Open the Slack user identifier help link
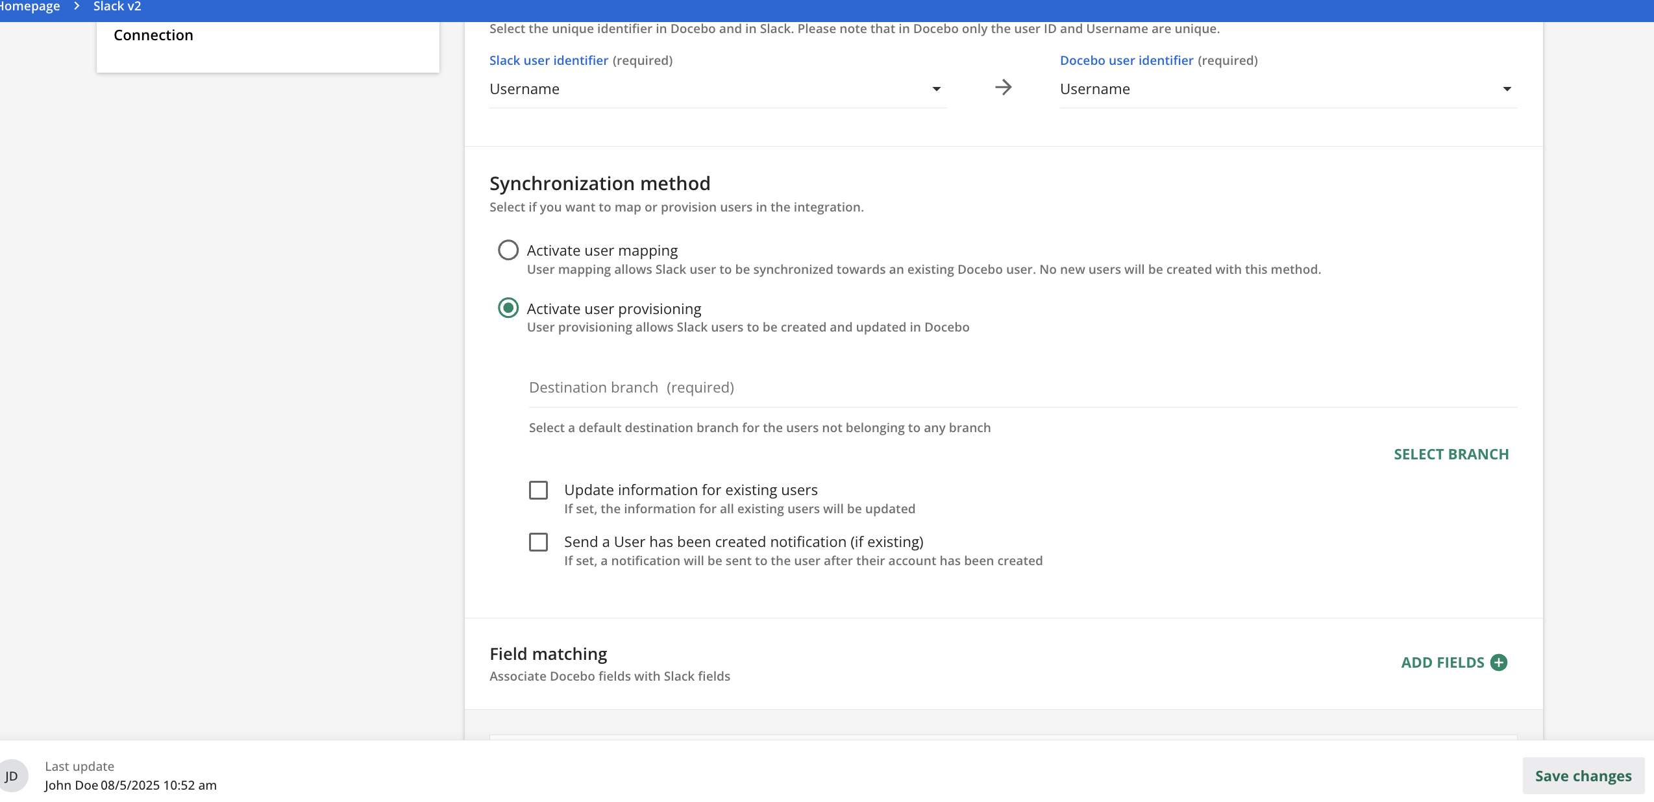Image resolution: width=1654 pixels, height=802 pixels. pos(549,60)
